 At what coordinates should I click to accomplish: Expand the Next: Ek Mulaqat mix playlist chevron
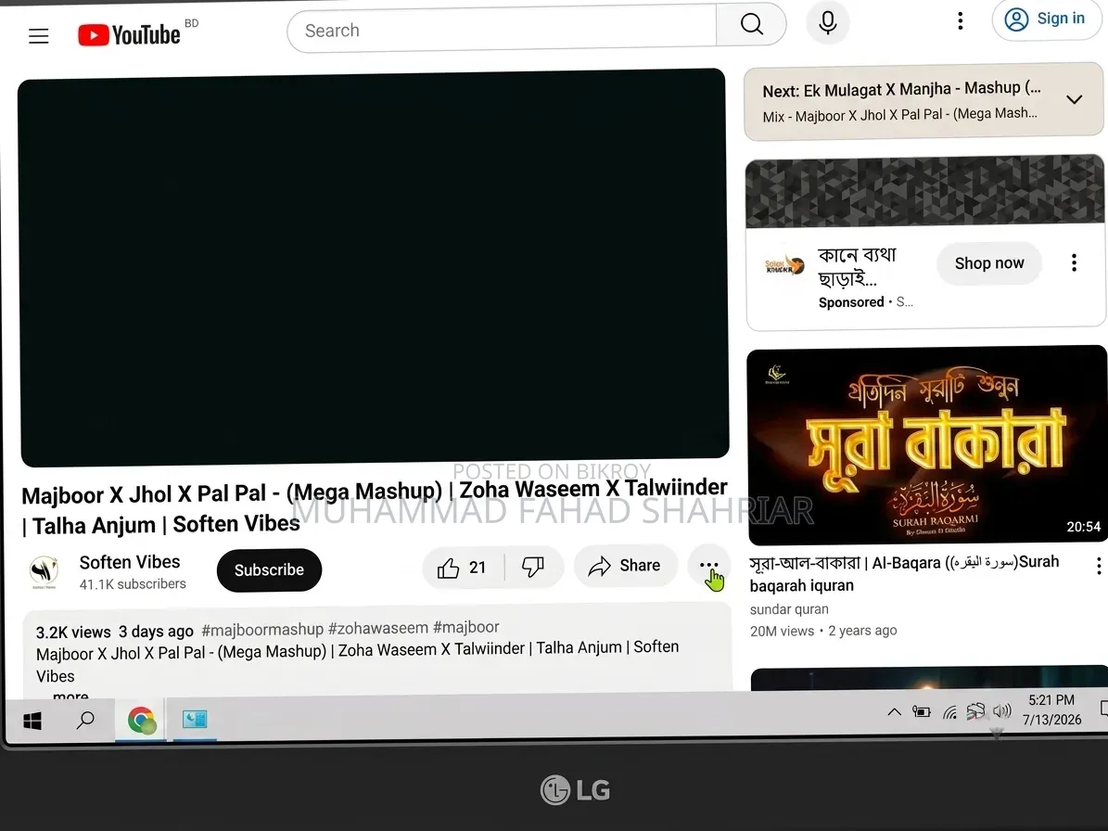(1074, 99)
